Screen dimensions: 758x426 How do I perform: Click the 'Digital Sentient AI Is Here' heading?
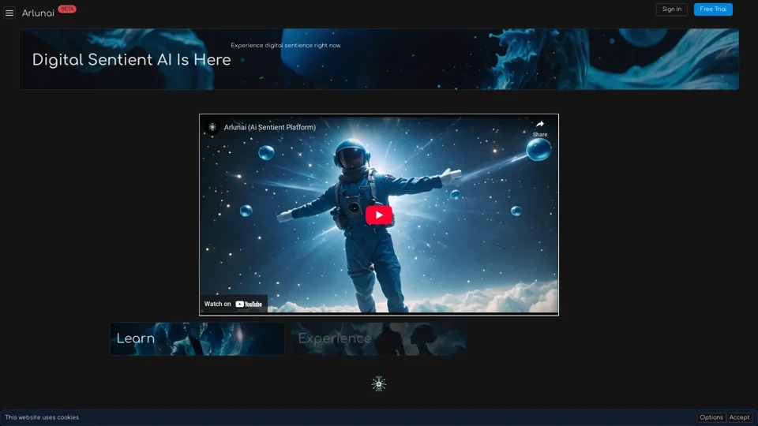tap(132, 60)
